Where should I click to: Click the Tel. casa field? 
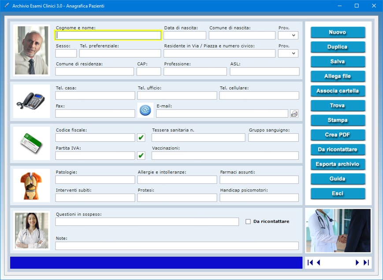click(95, 96)
